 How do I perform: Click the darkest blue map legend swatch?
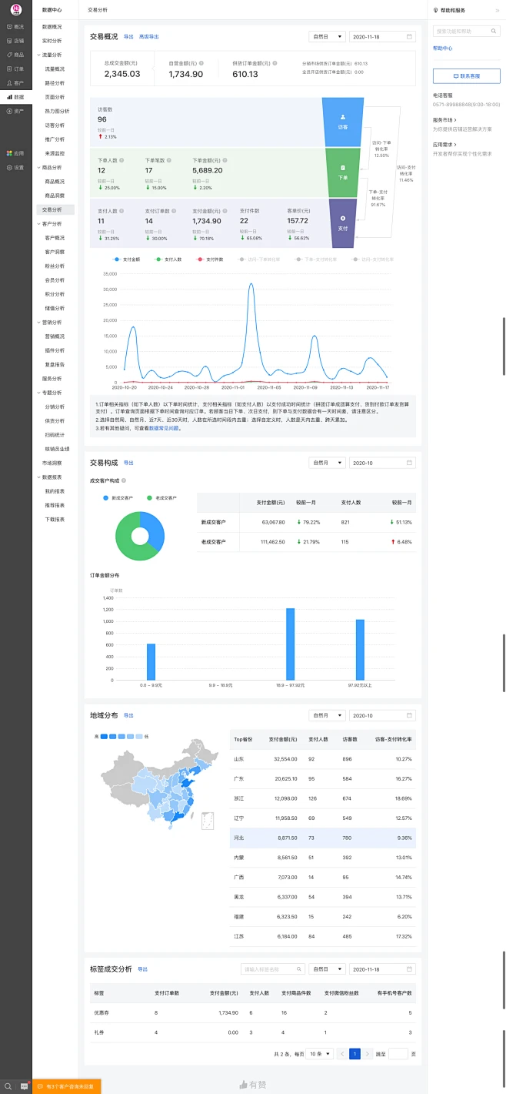pos(104,737)
